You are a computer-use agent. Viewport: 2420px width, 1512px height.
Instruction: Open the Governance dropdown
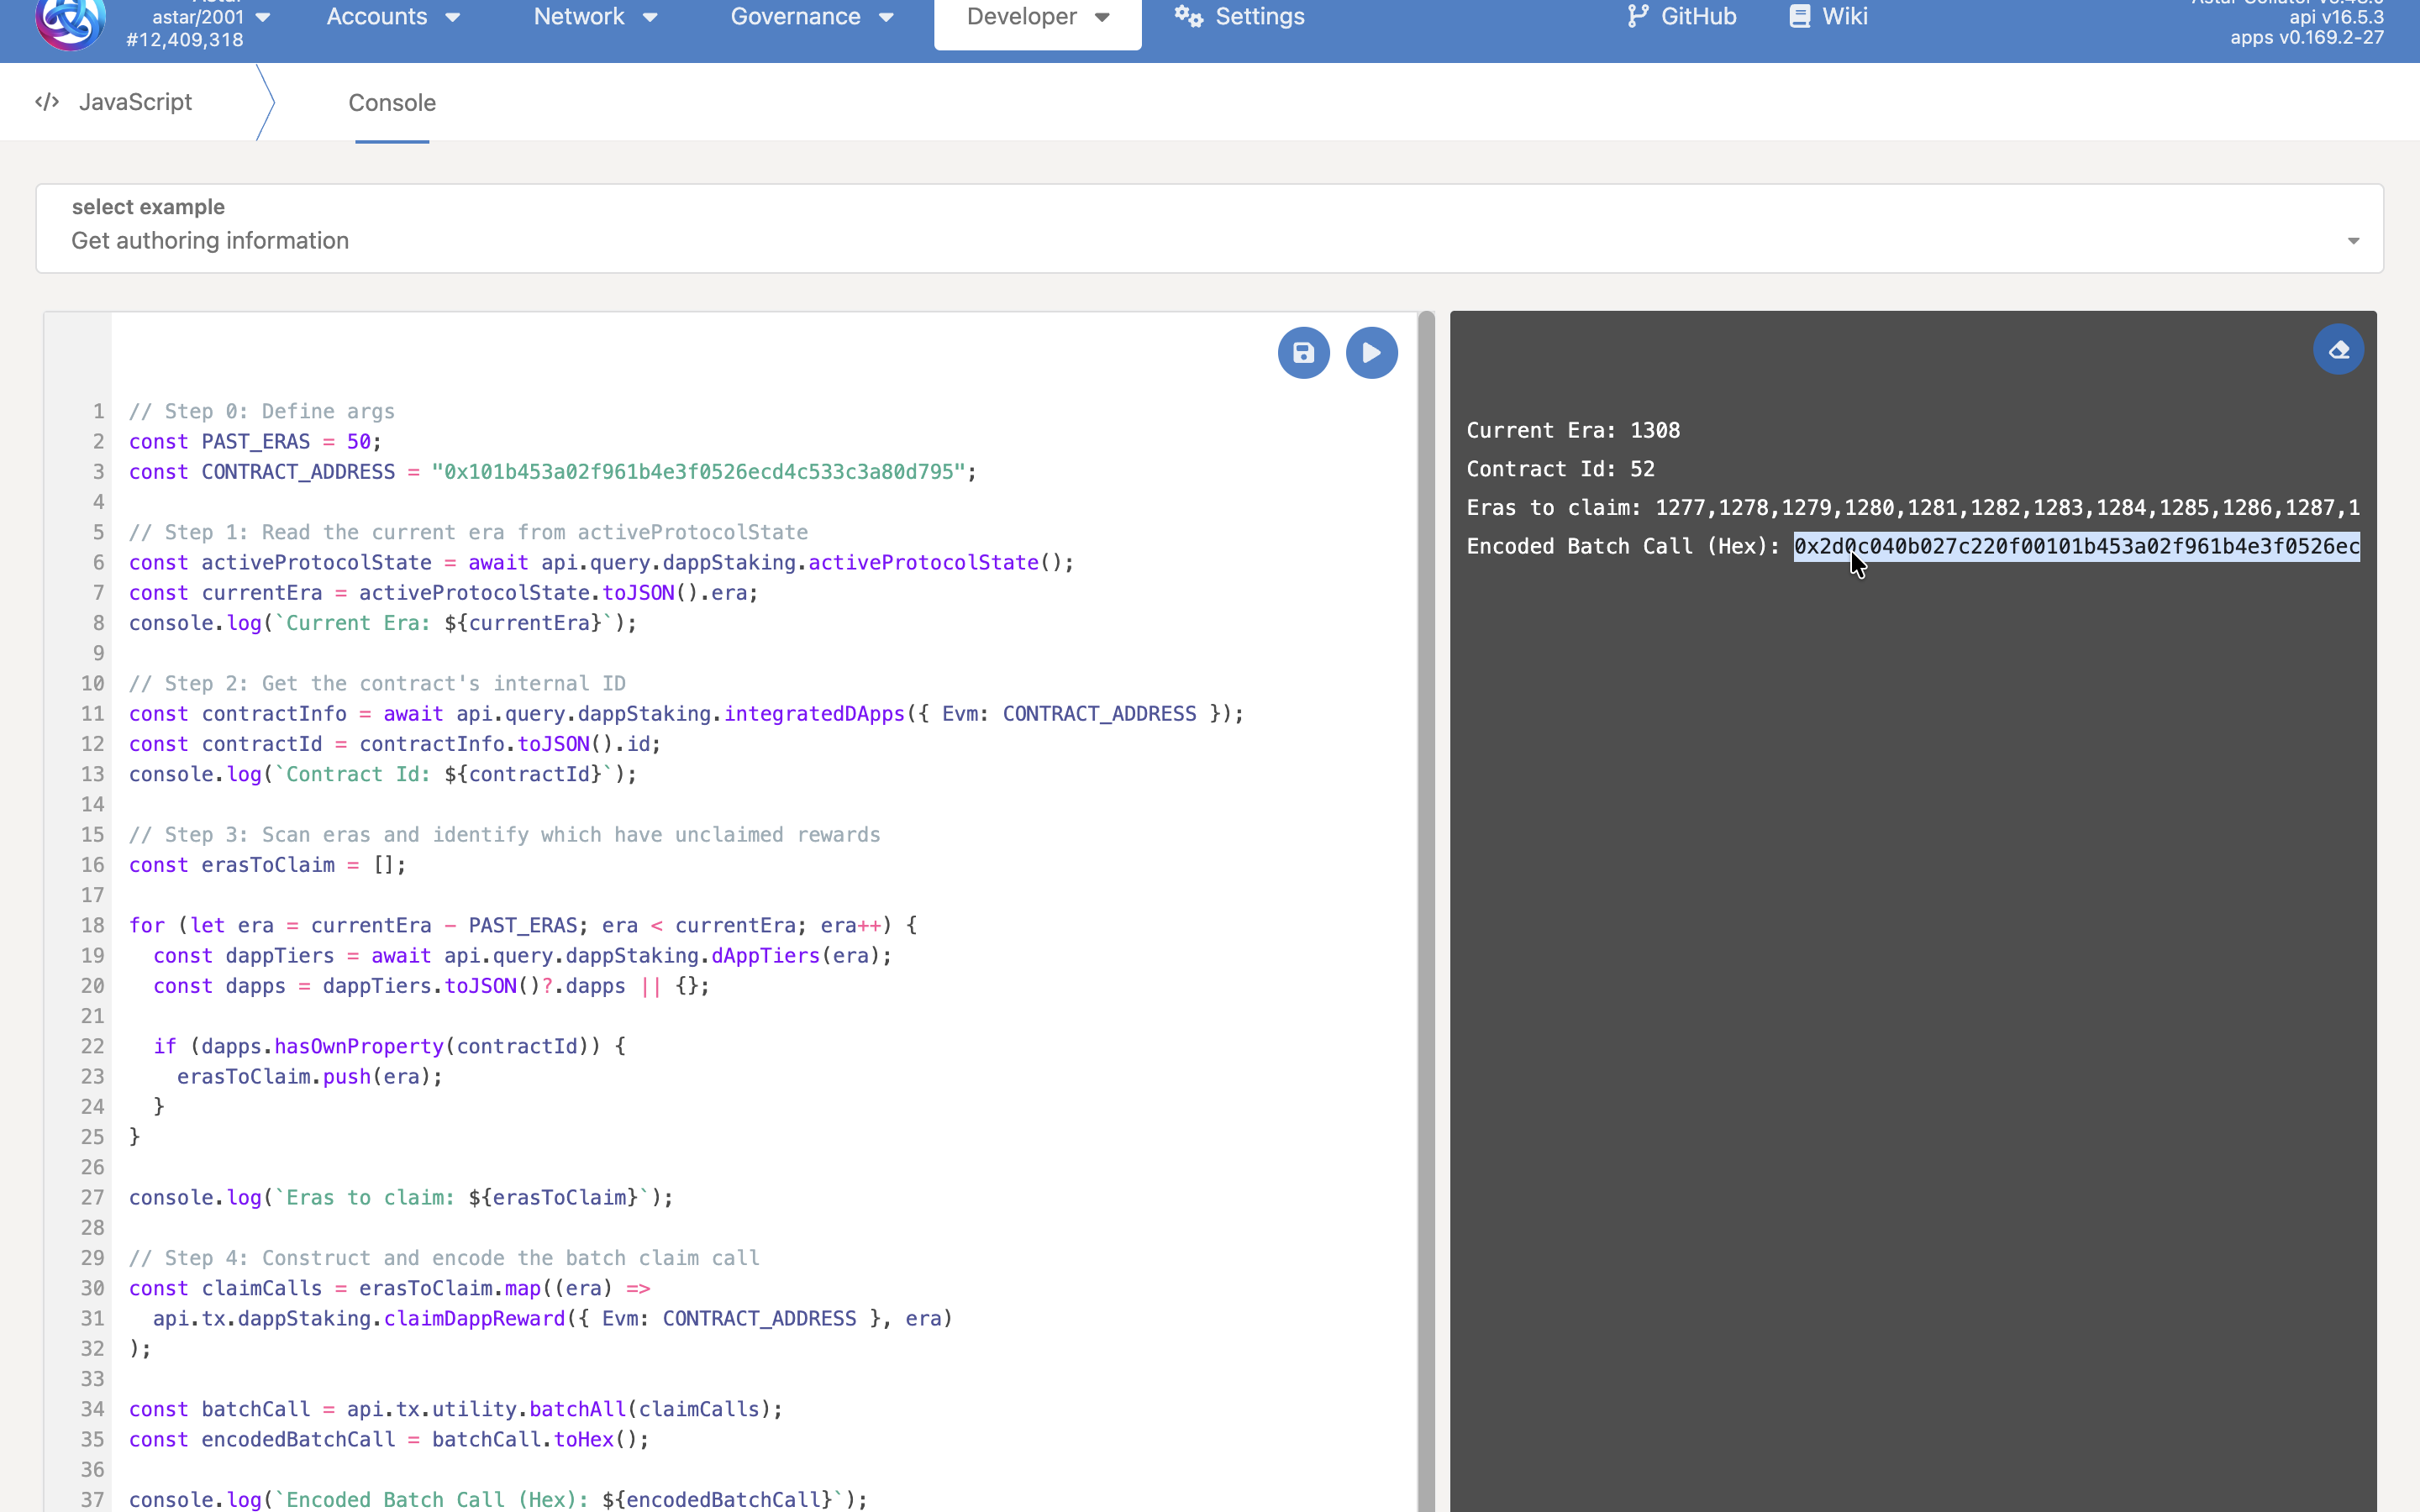[x=811, y=17]
